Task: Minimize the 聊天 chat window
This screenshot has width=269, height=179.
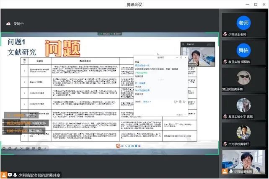Action: pyautogui.click(x=177, y=58)
